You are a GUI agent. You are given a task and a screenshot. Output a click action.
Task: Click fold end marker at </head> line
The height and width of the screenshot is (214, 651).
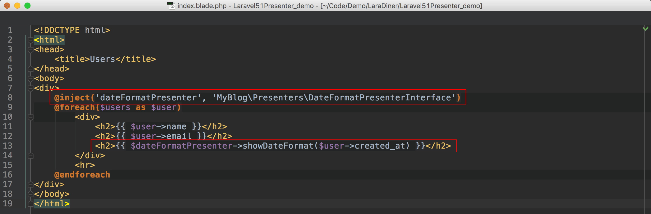[x=31, y=69]
